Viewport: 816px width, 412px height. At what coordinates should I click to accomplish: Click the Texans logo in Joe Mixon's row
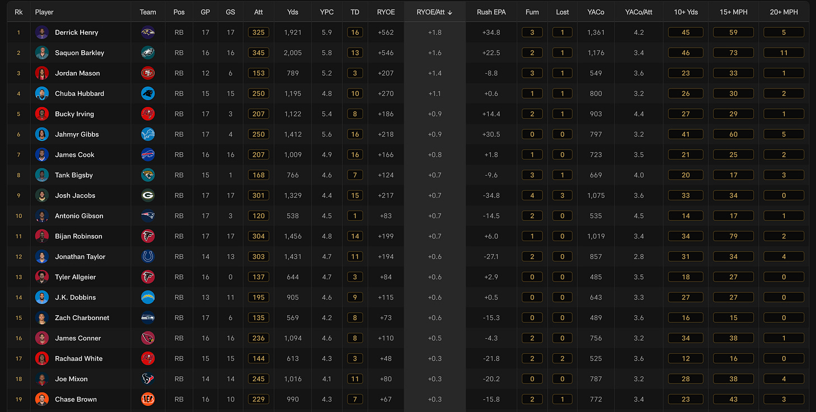pos(148,379)
